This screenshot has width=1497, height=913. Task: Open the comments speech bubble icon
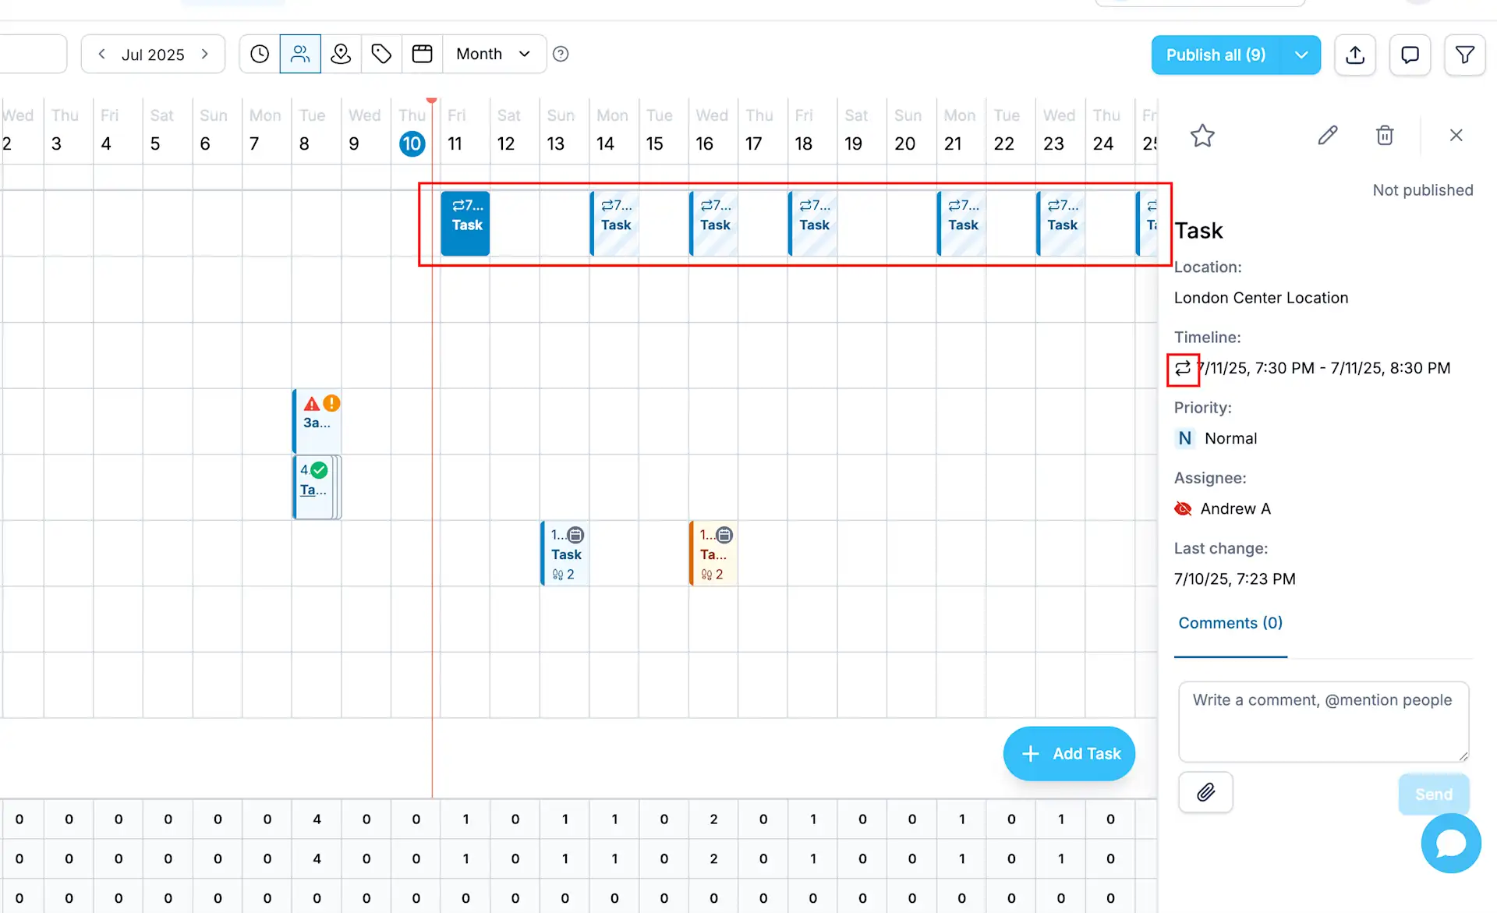click(1410, 55)
